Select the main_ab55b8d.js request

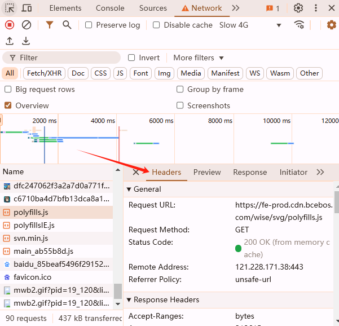56,252
